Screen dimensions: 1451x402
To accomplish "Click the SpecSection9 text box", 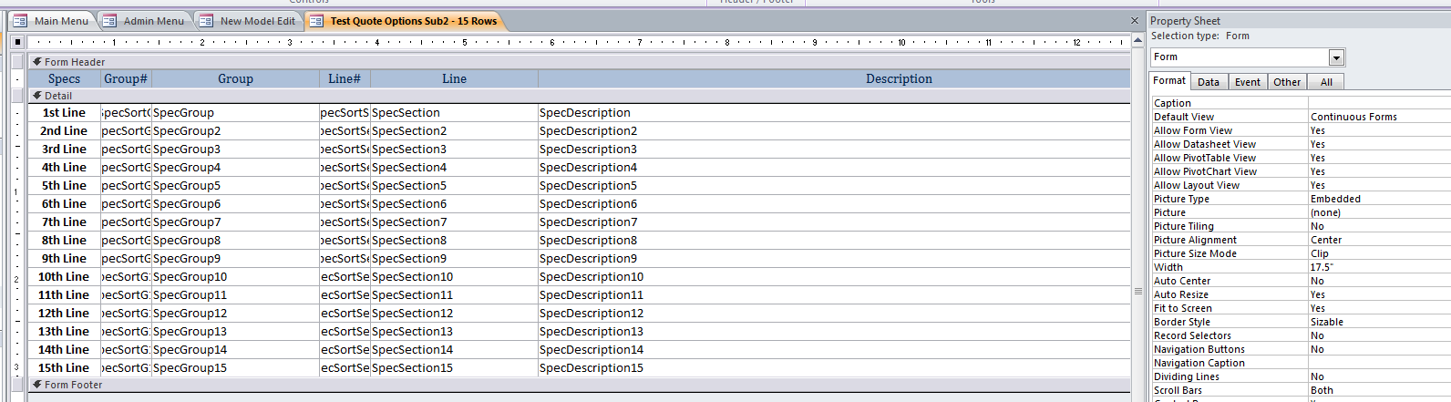I will coord(454,259).
